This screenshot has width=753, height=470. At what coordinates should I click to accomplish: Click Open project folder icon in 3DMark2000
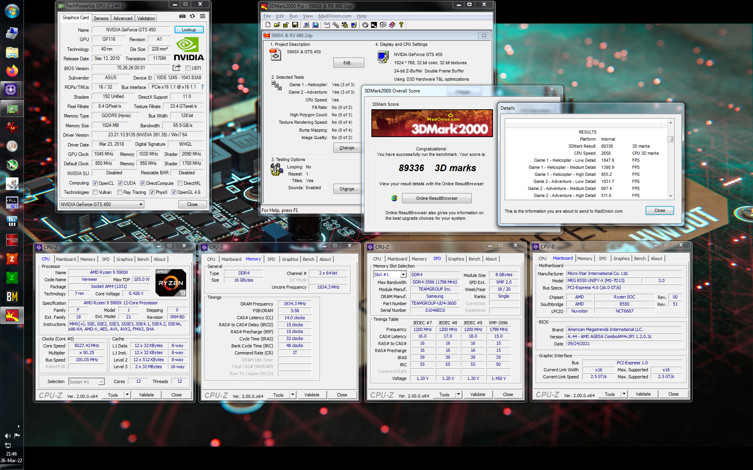[277, 25]
